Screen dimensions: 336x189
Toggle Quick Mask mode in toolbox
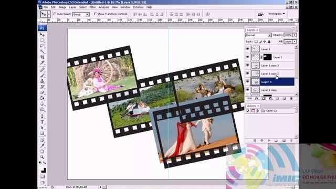coord(42,176)
